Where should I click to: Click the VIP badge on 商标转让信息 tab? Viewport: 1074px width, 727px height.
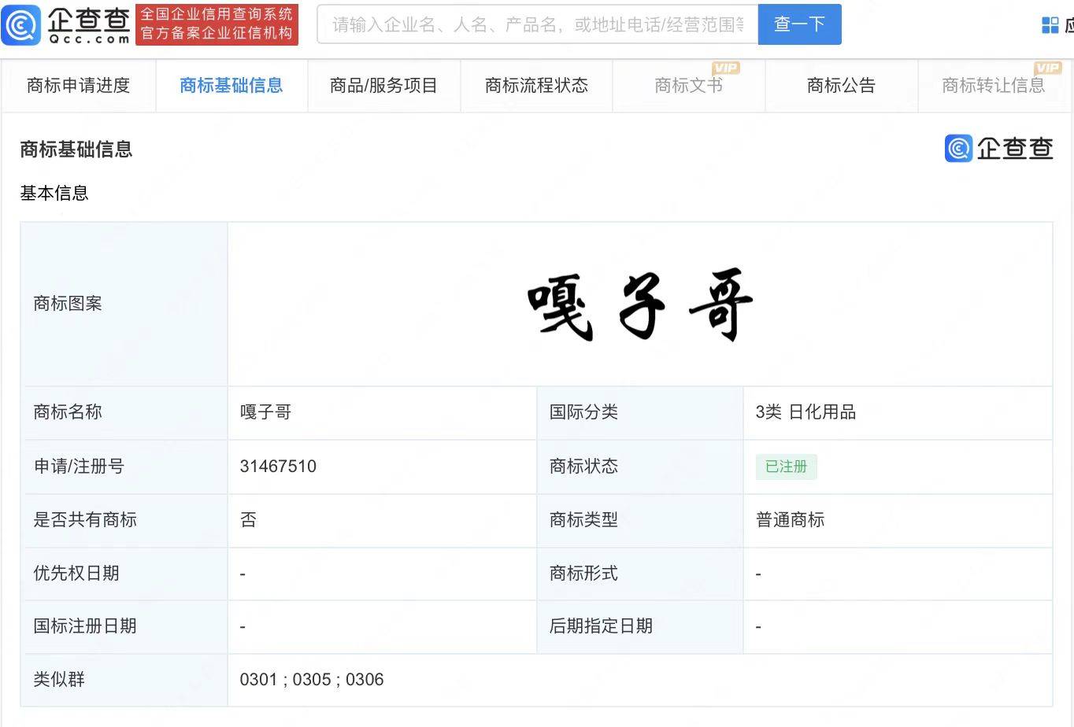[x=1047, y=68]
